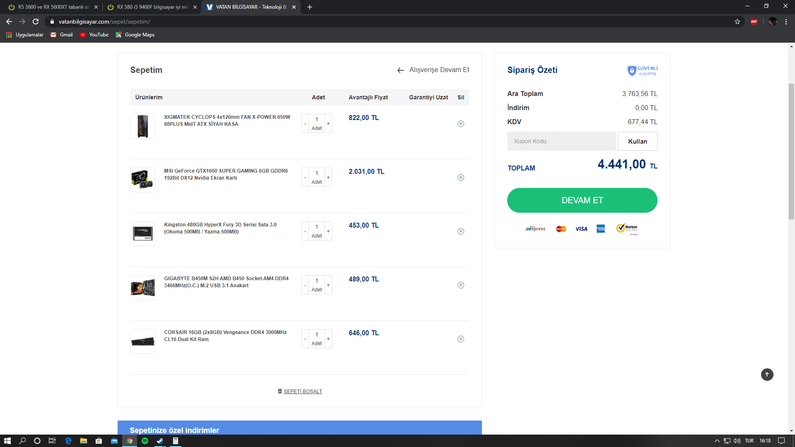The width and height of the screenshot is (795, 447).
Task: Open the AdBlock Plus extension icon
Action: tap(754, 22)
